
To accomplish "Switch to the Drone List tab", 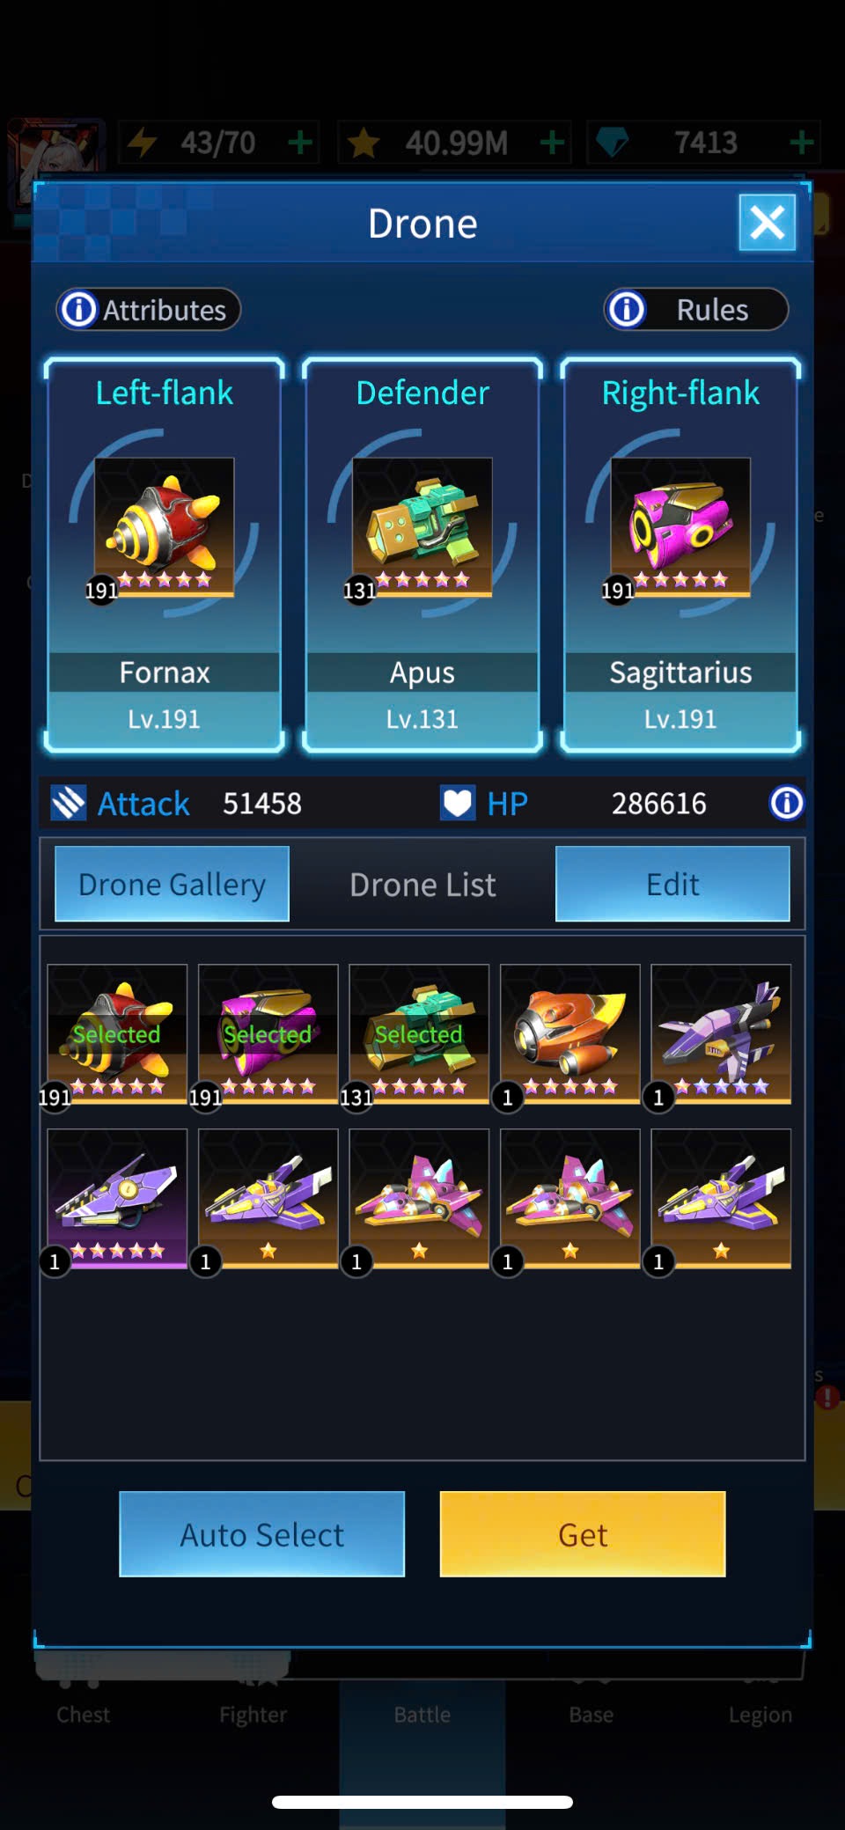I will click(422, 884).
